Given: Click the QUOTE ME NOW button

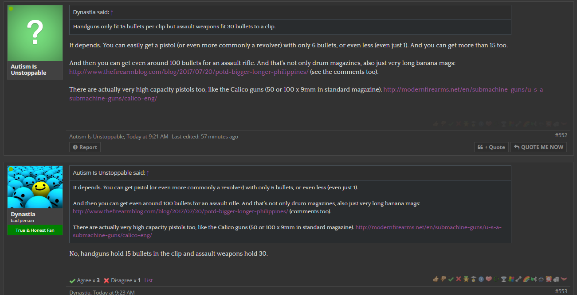Looking at the screenshot, I should [x=538, y=147].
